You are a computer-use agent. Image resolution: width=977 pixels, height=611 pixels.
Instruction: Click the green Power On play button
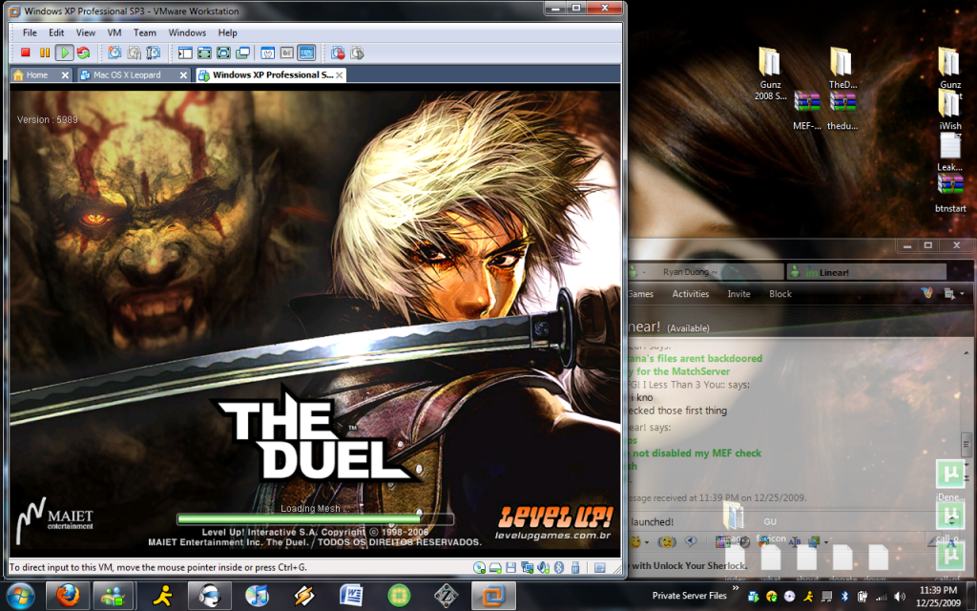(64, 53)
